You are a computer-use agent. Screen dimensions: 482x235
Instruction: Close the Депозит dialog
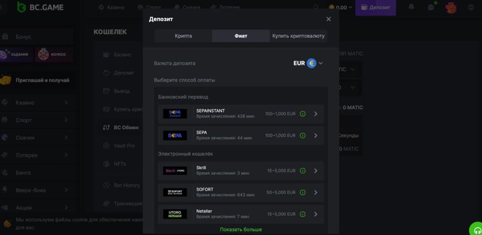click(329, 19)
